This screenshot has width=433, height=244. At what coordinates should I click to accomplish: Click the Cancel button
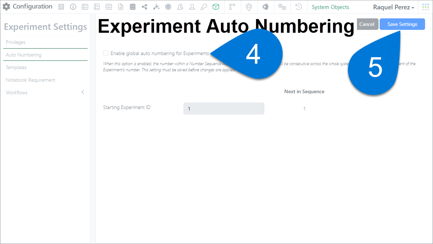point(367,24)
